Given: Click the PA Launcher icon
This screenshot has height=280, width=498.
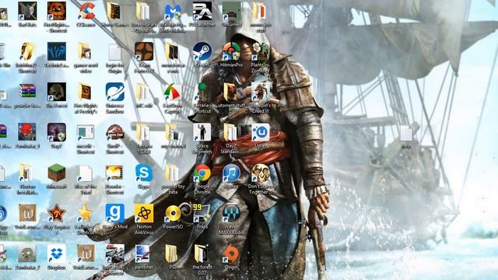Looking at the screenshot, I should [202, 11].
